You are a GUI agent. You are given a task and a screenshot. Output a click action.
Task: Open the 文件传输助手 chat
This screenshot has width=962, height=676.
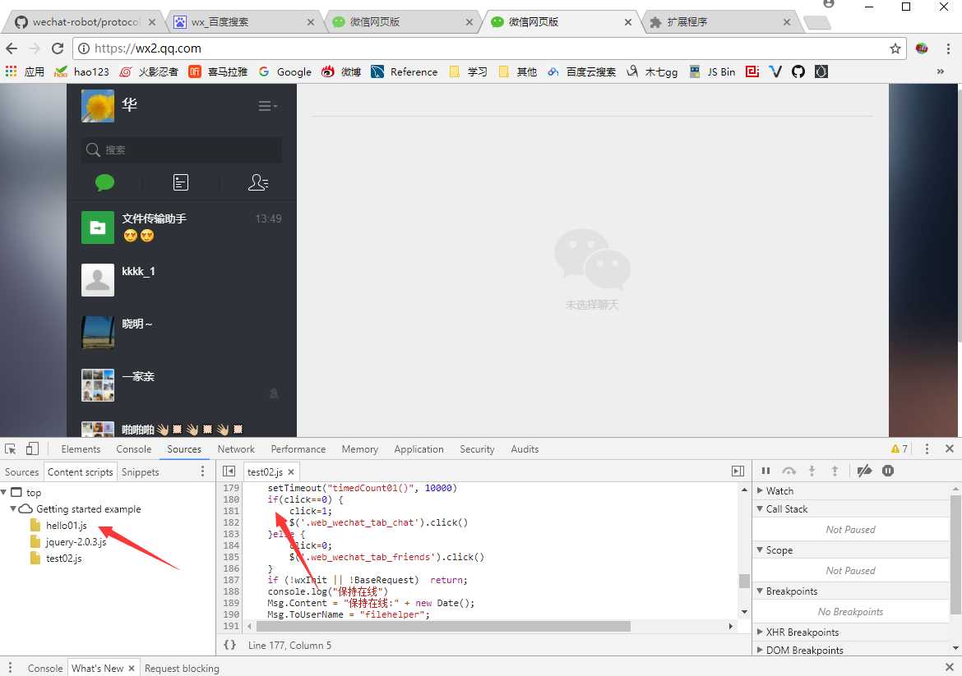[182, 228]
